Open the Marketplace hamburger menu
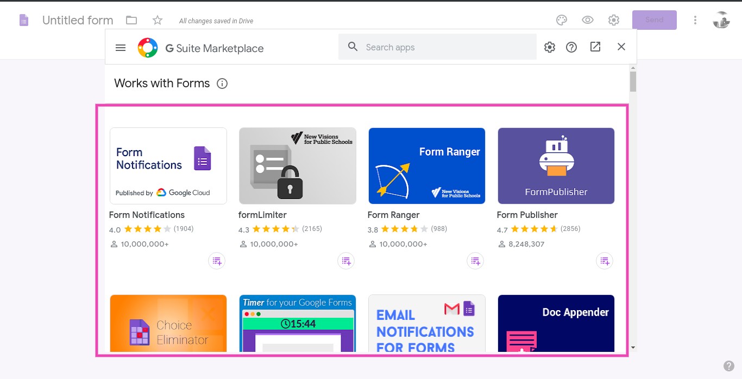This screenshot has height=379, width=742. pos(121,48)
